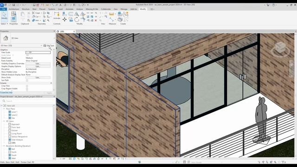
Task: Open the File tab
Action: tap(4, 9)
